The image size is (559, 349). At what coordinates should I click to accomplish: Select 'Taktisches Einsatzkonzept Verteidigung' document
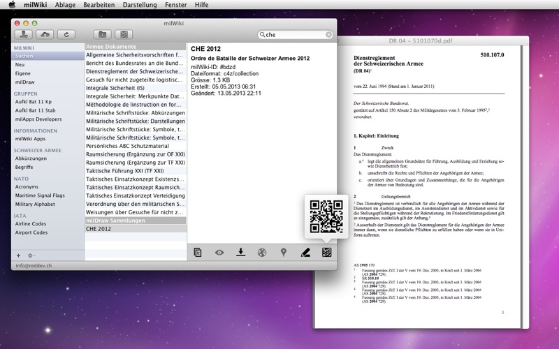(x=136, y=195)
